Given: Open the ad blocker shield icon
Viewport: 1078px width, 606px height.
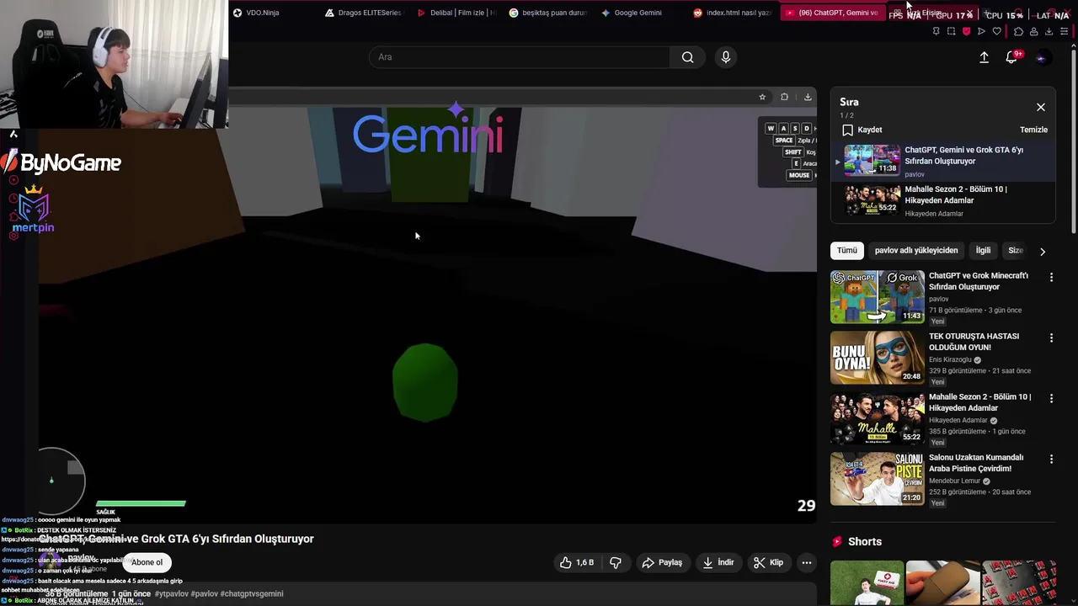Looking at the screenshot, I should click(x=966, y=31).
